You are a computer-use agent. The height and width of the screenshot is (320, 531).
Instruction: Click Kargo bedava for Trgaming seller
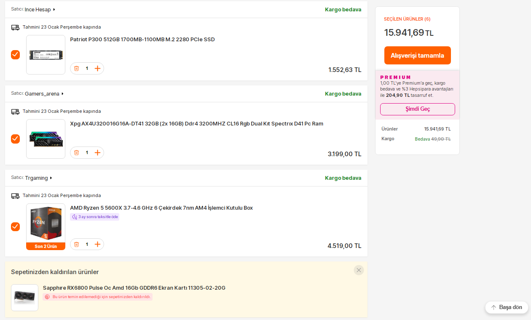(343, 178)
